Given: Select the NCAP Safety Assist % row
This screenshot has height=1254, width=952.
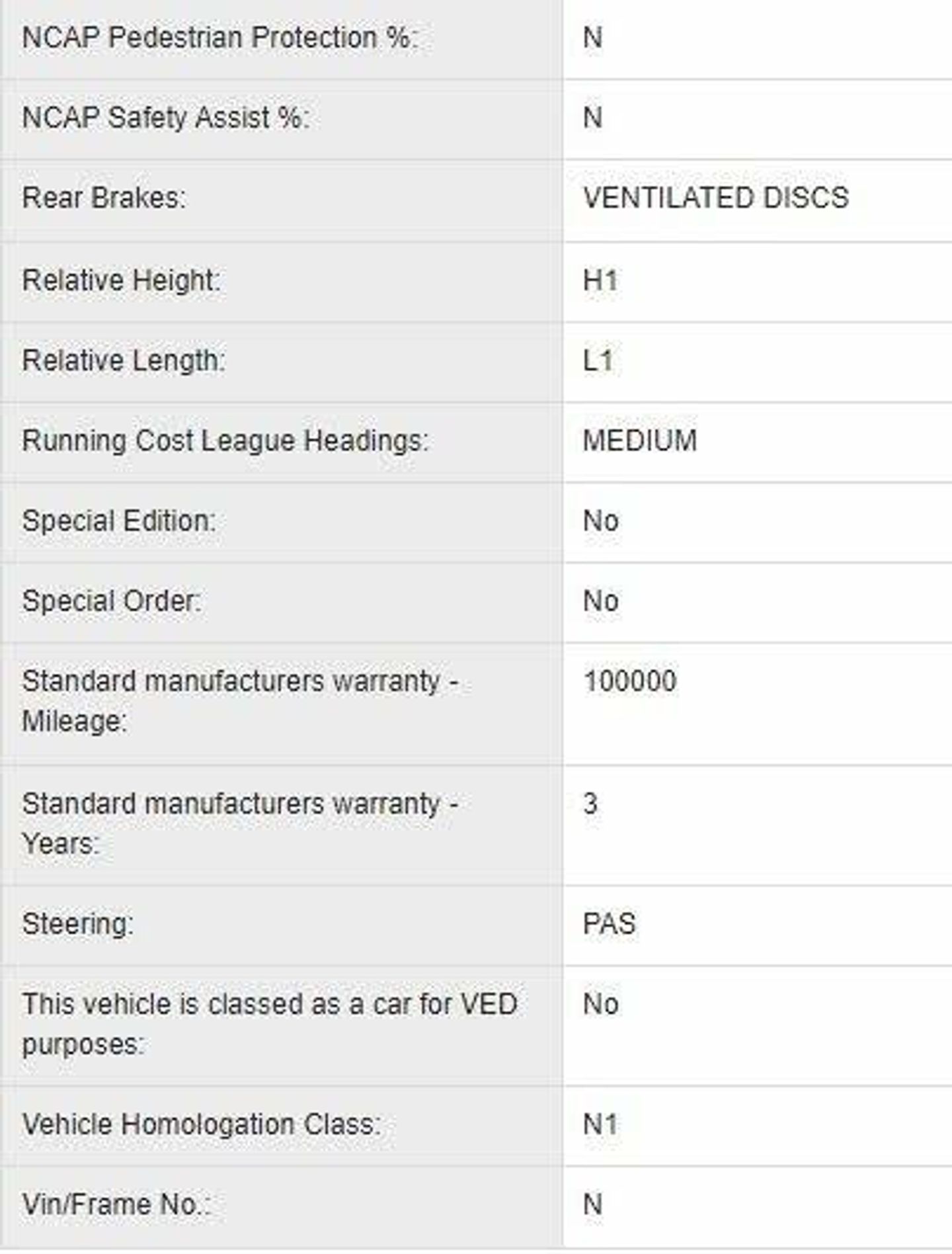Looking at the screenshot, I should (476, 119).
